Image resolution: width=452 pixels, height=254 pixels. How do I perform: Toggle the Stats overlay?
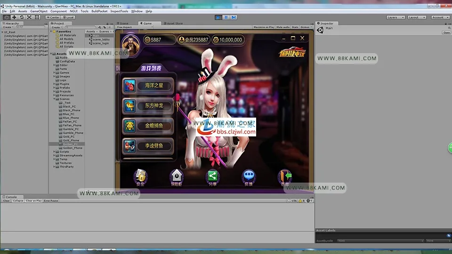click(295, 27)
